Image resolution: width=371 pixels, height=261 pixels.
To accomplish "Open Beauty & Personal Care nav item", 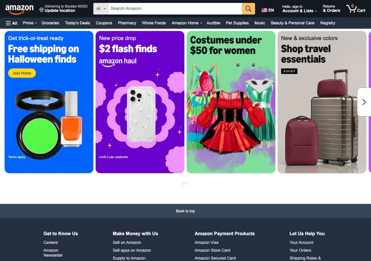I will (293, 23).
